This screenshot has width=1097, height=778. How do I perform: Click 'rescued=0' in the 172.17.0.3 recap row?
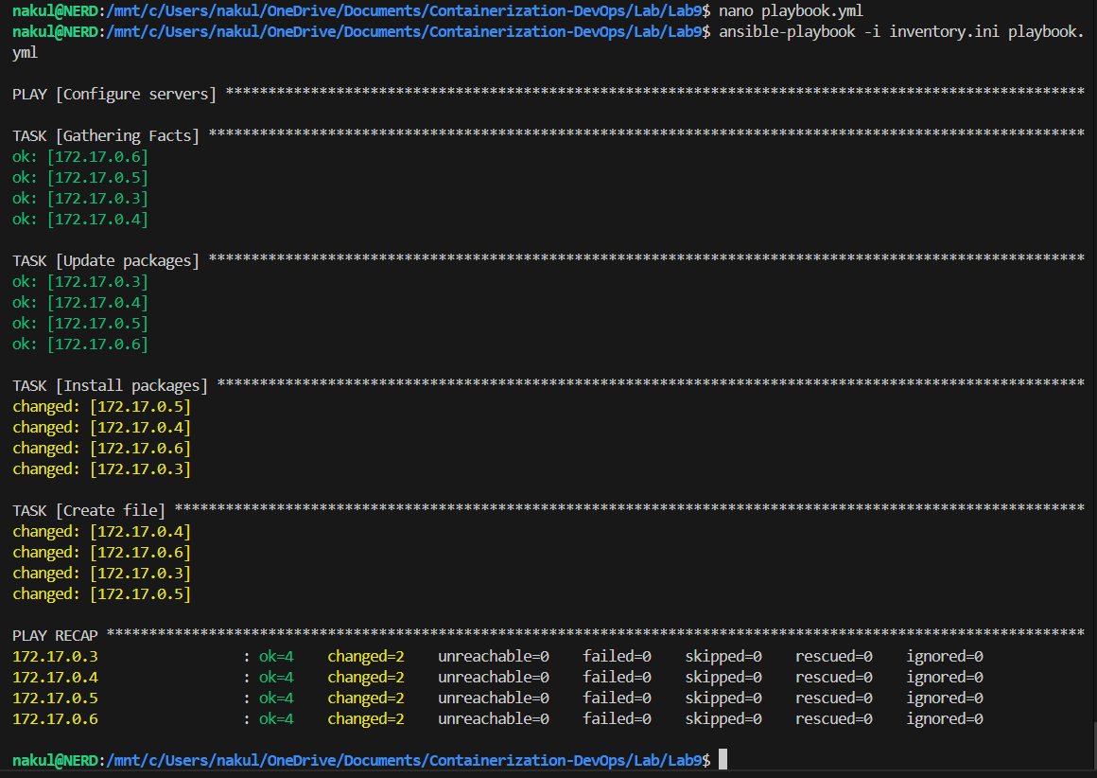tap(834, 657)
